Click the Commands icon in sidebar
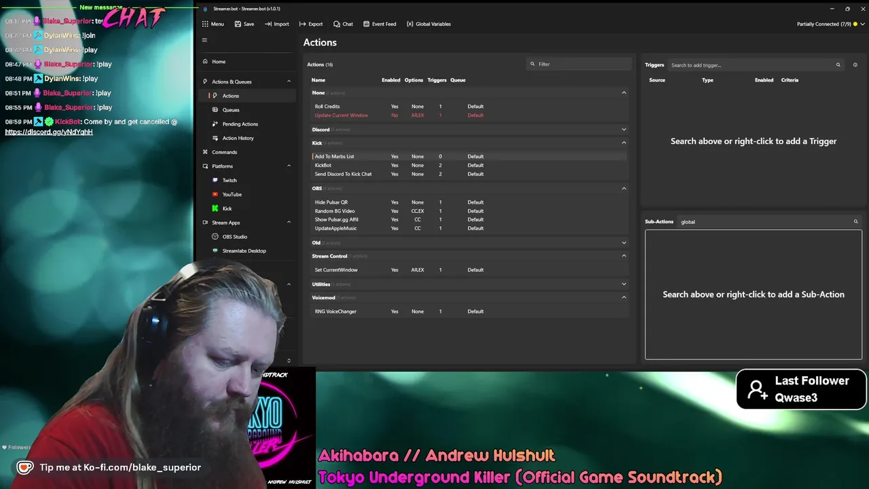The image size is (869, 489). pos(205,152)
